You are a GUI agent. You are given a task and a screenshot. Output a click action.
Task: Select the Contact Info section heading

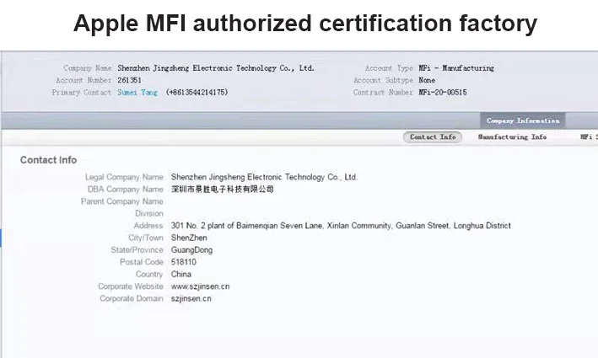point(48,160)
